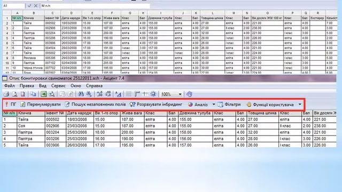
Task: Click 007102 cell in upper spreadsheet
Action: click(x=52, y=63)
